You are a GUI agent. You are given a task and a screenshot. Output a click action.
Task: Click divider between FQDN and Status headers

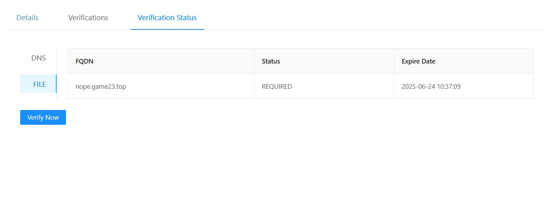254,61
